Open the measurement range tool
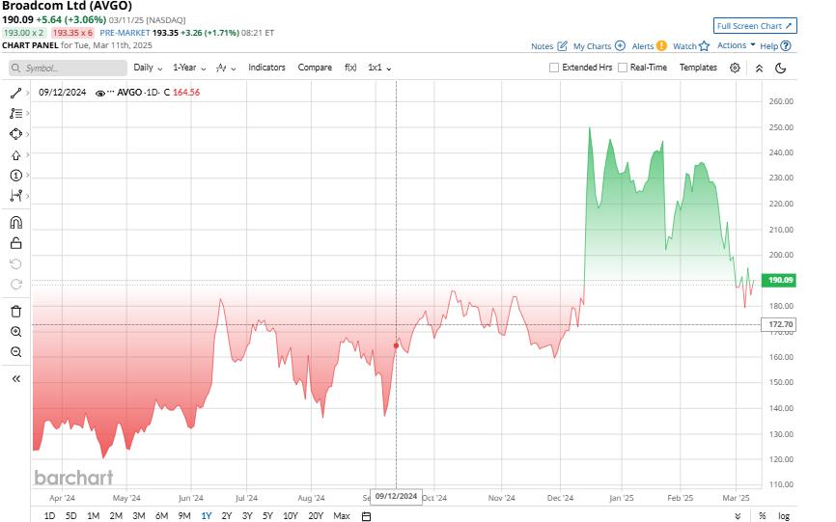 point(15,196)
